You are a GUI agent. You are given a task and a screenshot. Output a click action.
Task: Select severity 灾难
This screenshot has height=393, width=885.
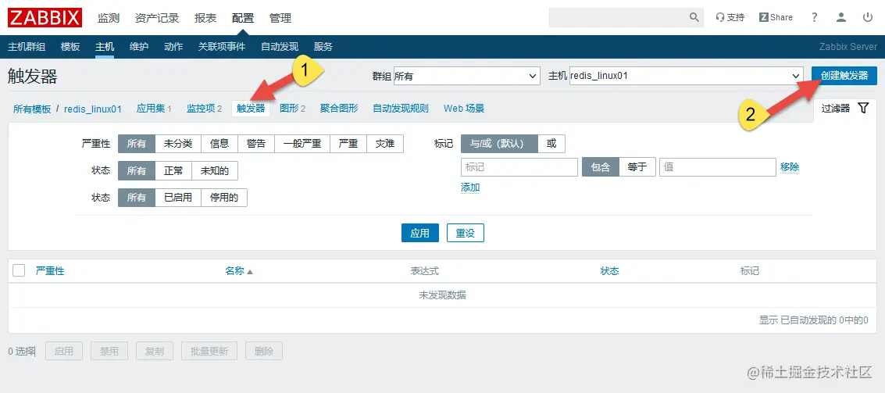click(x=385, y=144)
